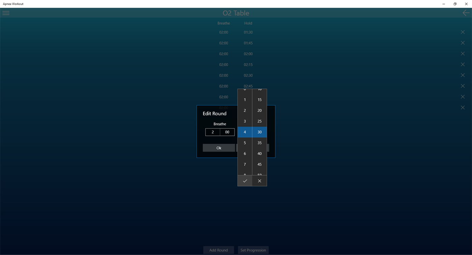Delete the round with 02:15 hold
This screenshot has width=472, height=255.
coord(463,64)
